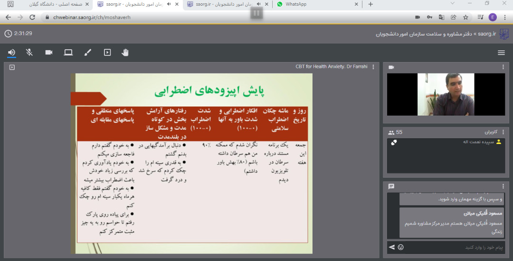This screenshot has height=261, width=513.
Task: Open options menu of the presentation panel
Action: click(373, 67)
